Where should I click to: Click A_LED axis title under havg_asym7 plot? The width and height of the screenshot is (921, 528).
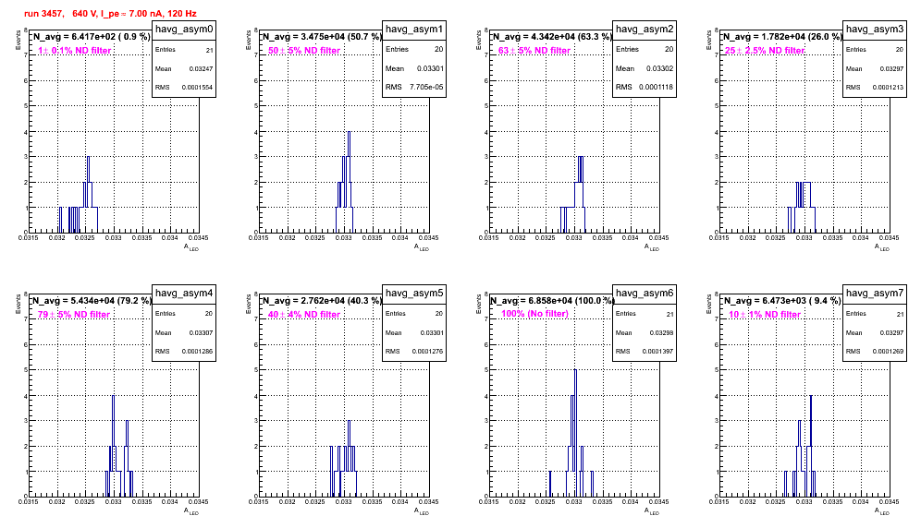pyautogui.click(x=882, y=511)
